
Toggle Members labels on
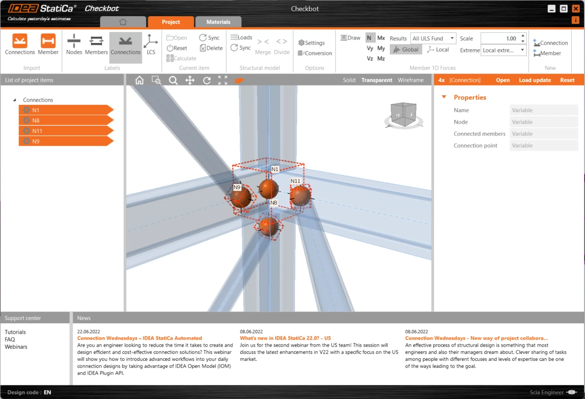[96, 40]
